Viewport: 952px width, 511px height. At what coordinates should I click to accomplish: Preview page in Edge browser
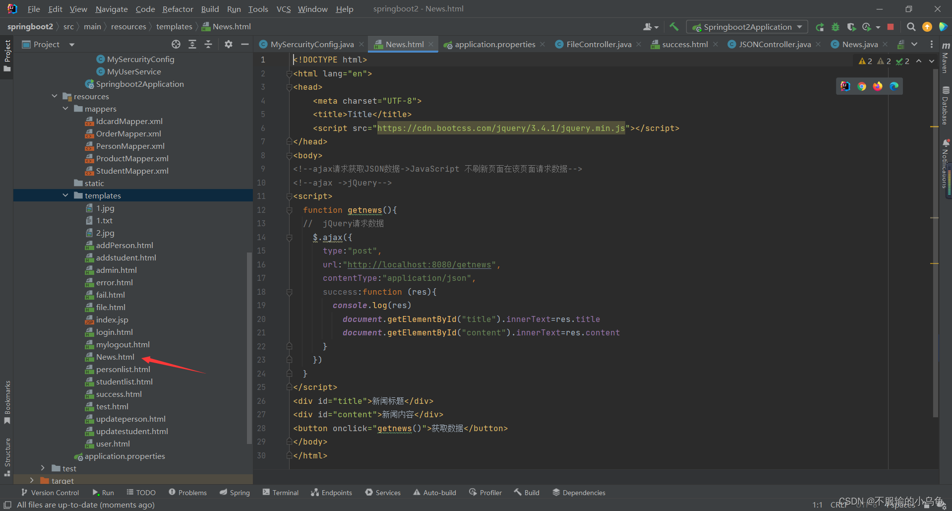tap(894, 86)
